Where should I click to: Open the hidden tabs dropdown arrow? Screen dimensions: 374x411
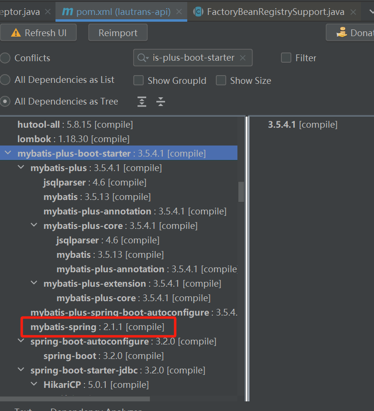(x=371, y=12)
